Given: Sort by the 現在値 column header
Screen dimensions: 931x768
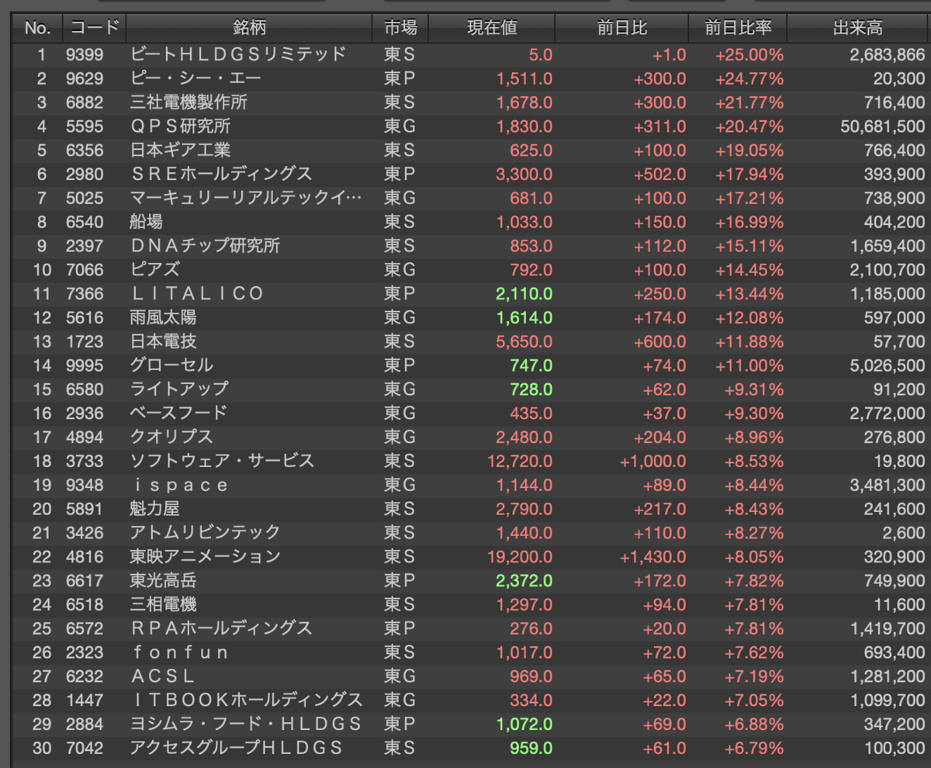Looking at the screenshot, I should [492, 29].
